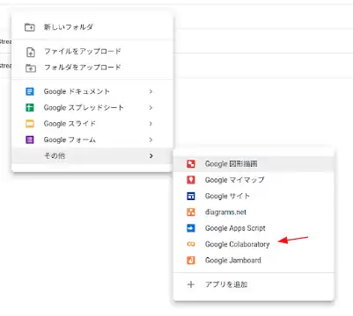Select Google フォーム menu item
Viewport: 353px width, 316px height.
tap(92, 140)
